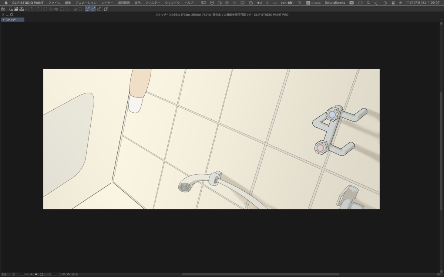Click the save document icon
This screenshot has height=277, width=444.
[21, 9]
